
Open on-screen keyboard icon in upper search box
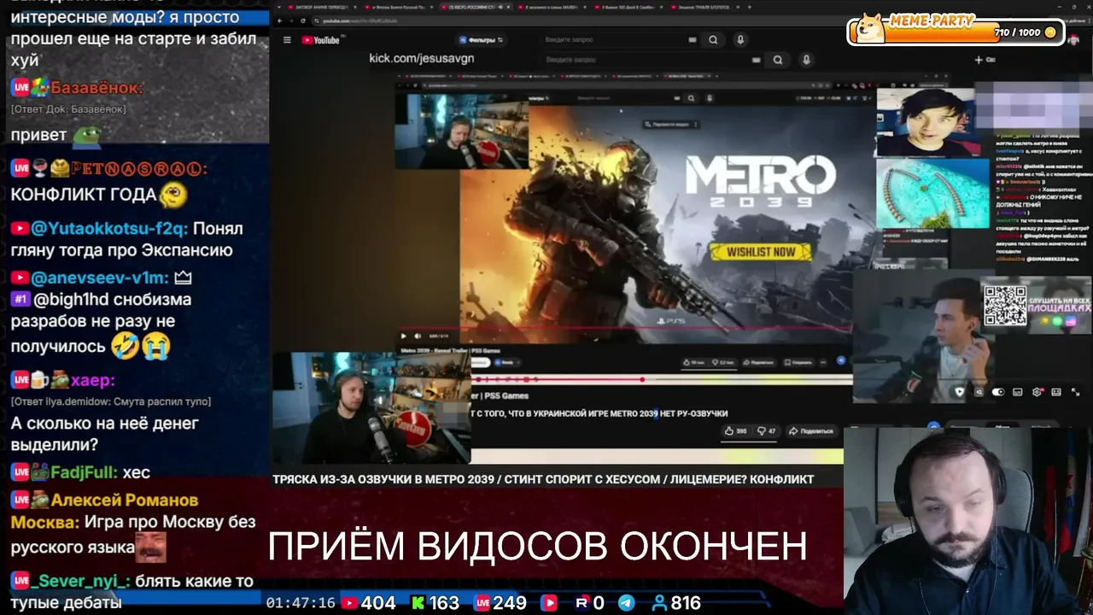click(x=693, y=40)
